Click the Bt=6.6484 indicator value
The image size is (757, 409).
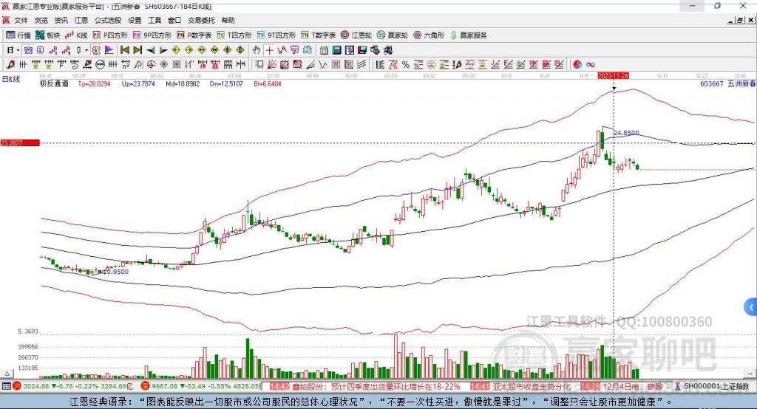268,84
